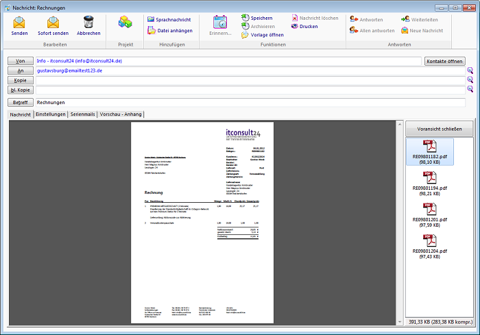Click the Von button
This screenshot has height=335, width=480.
pos(21,61)
